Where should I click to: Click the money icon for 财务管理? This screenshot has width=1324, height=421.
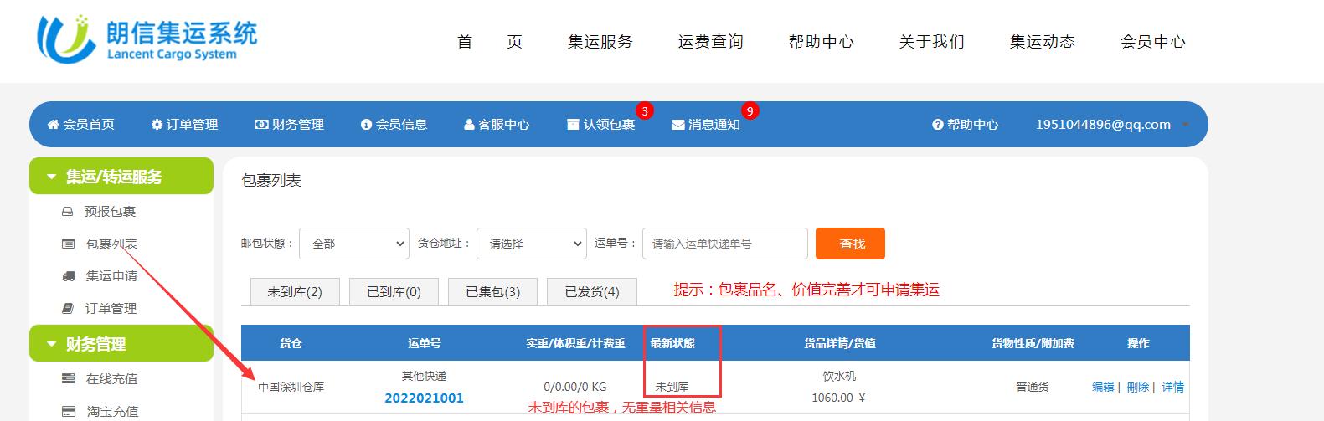tap(261, 125)
